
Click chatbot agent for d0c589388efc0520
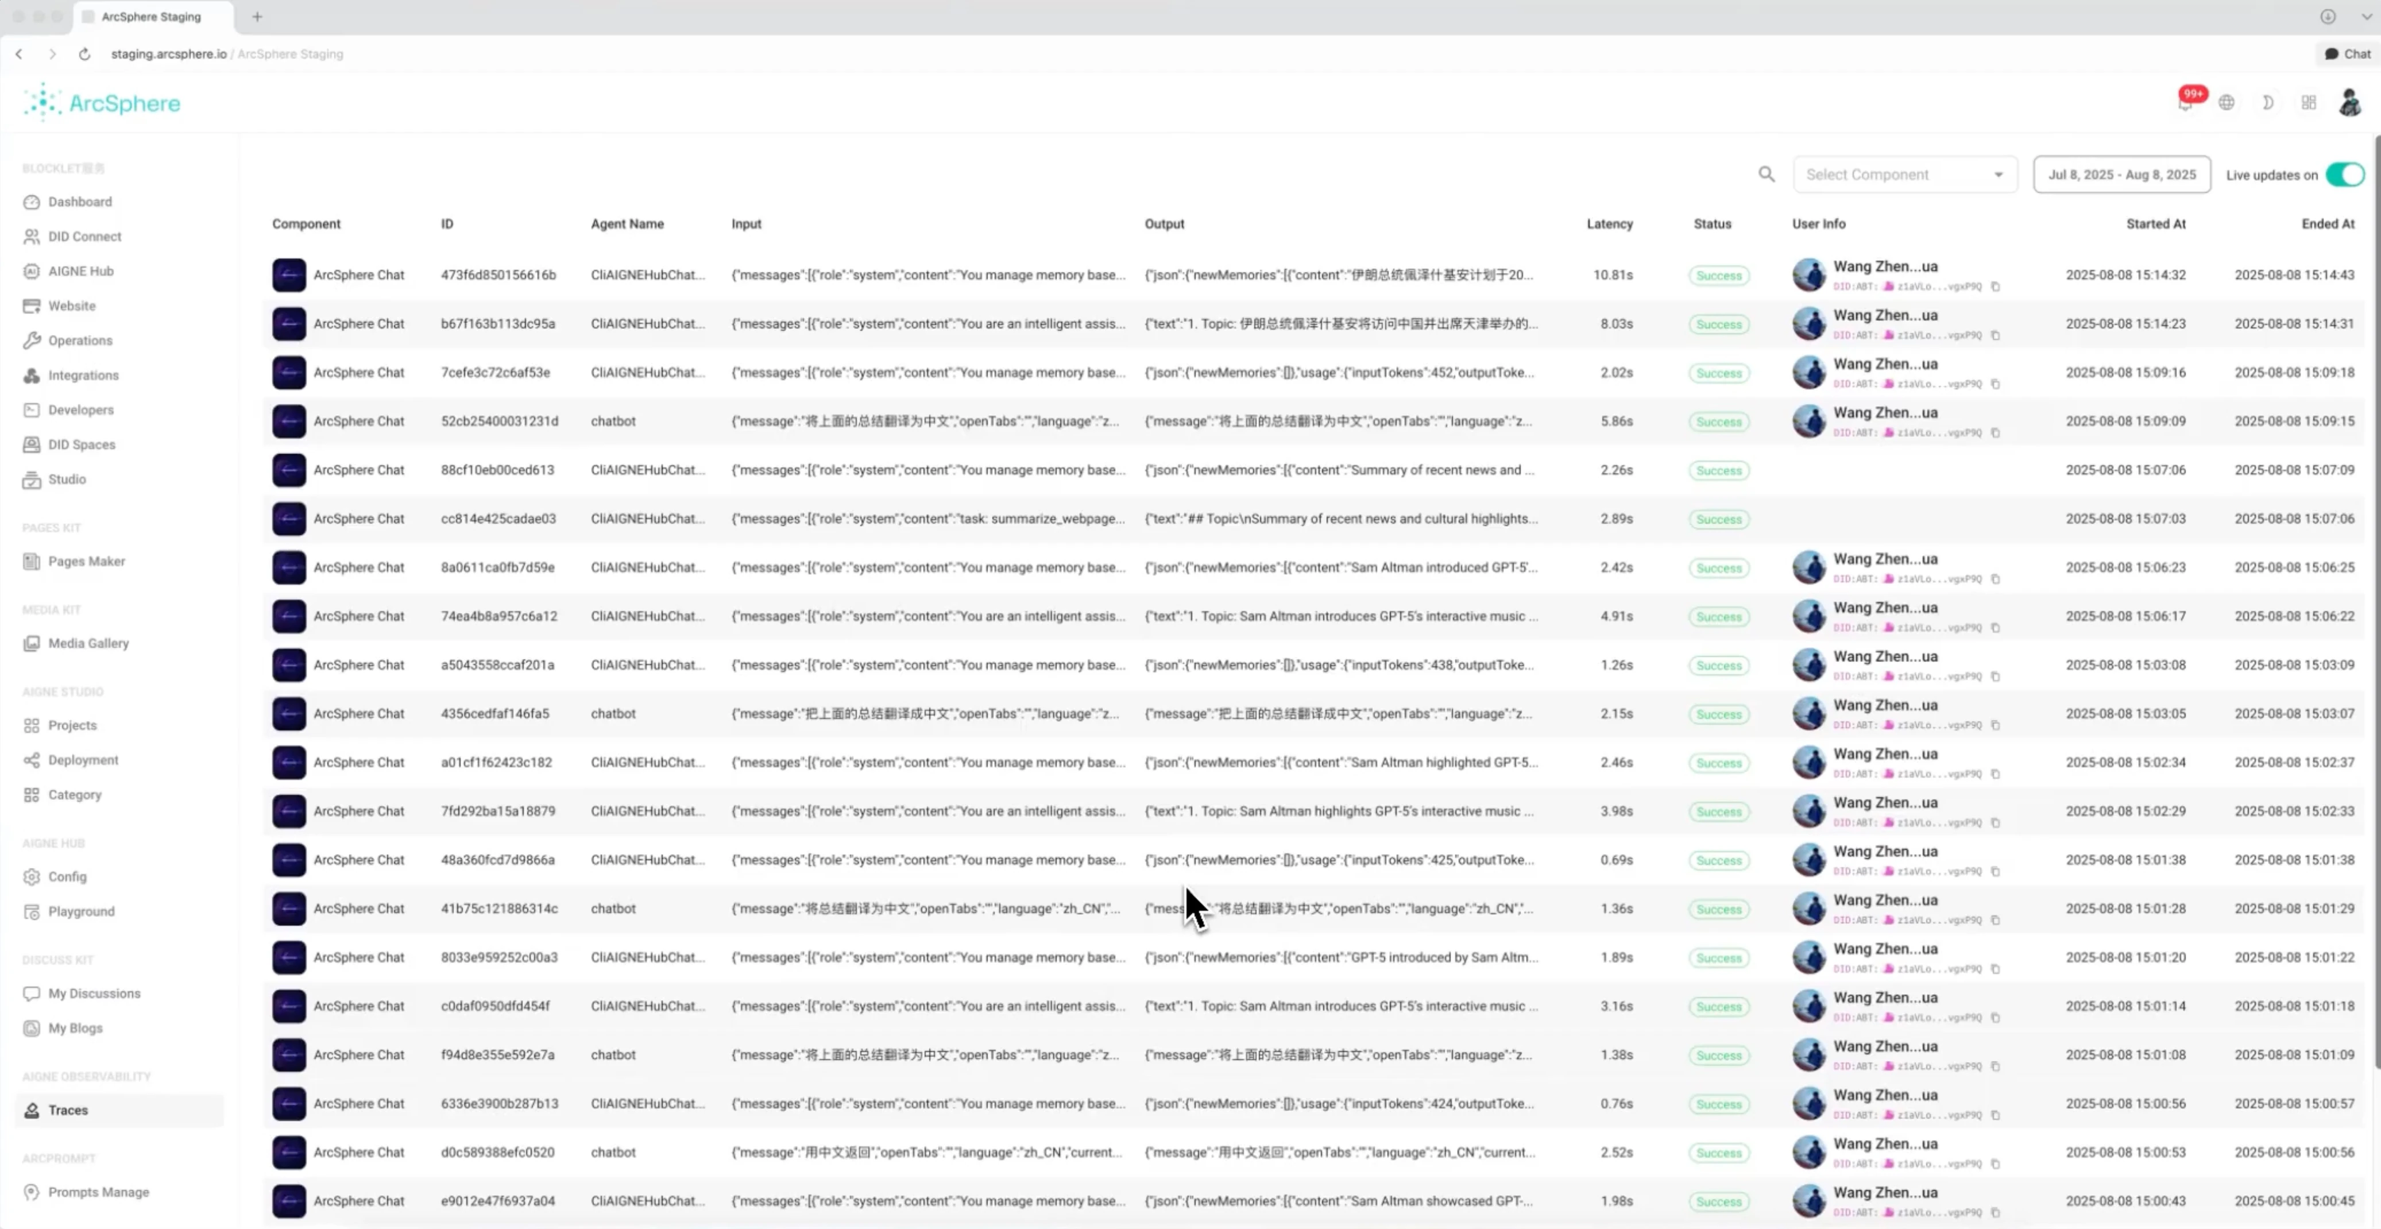pos(613,1152)
